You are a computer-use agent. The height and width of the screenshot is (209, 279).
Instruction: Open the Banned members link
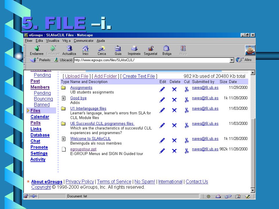(x=42, y=105)
